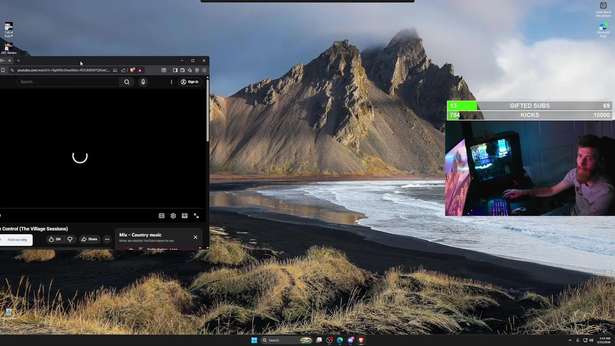Screen dimensions: 615x346
Task: Open Call of Duty desktop shortcut
Action: tap(9, 29)
